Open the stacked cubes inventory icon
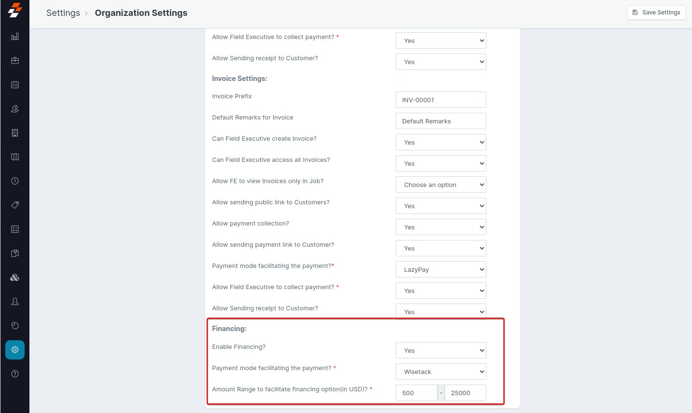 [15, 278]
